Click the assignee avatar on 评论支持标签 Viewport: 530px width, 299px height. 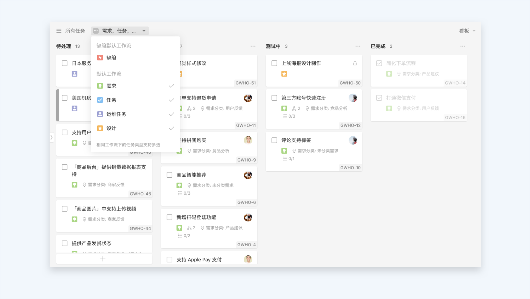pos(353,140)
